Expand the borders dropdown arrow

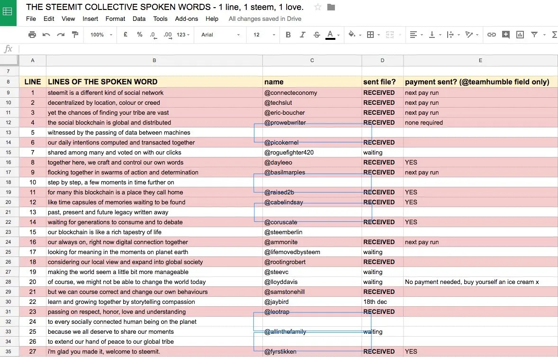[x=378, y=35]
